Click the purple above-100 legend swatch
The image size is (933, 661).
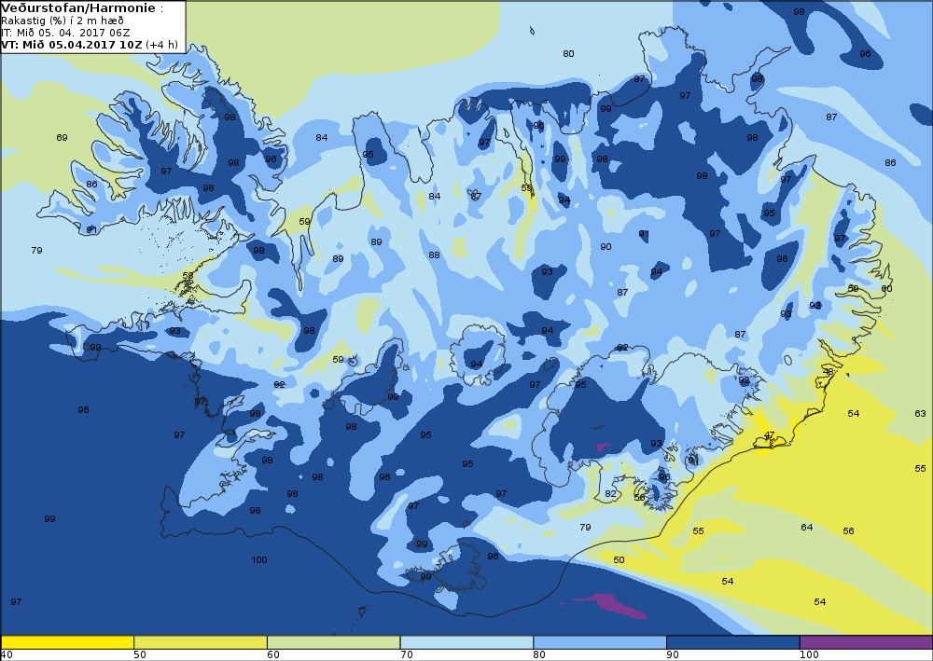tap(867, 642)
